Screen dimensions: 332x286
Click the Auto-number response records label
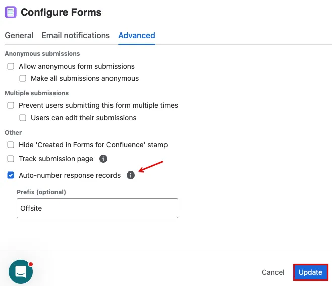click(x=70, y=175)
